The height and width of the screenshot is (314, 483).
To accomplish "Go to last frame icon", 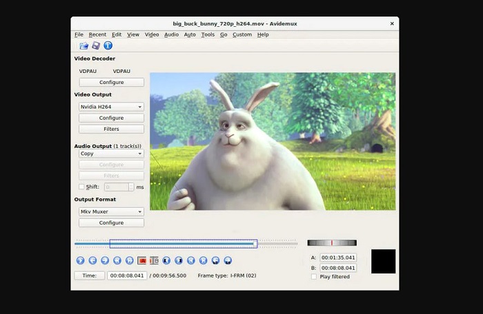I will [204, 260].
